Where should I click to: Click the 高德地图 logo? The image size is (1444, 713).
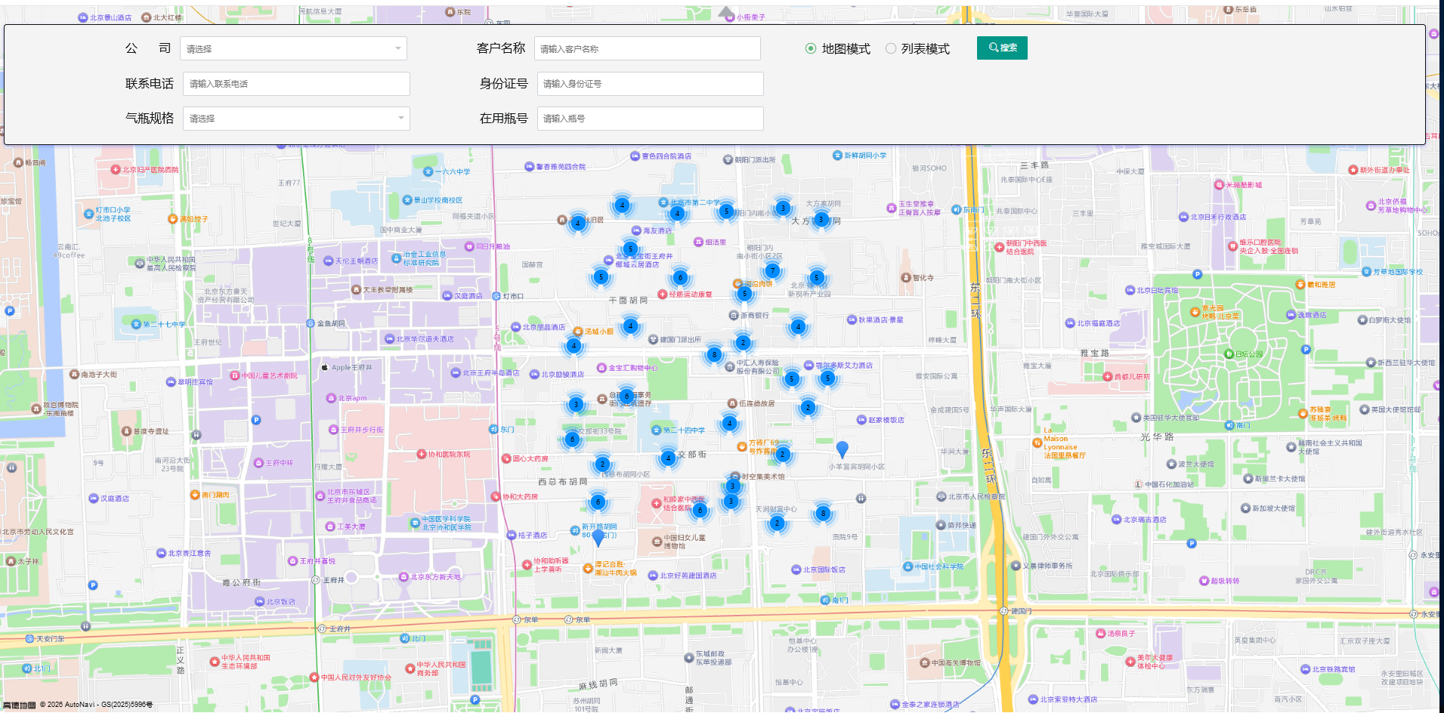[19, 705]
